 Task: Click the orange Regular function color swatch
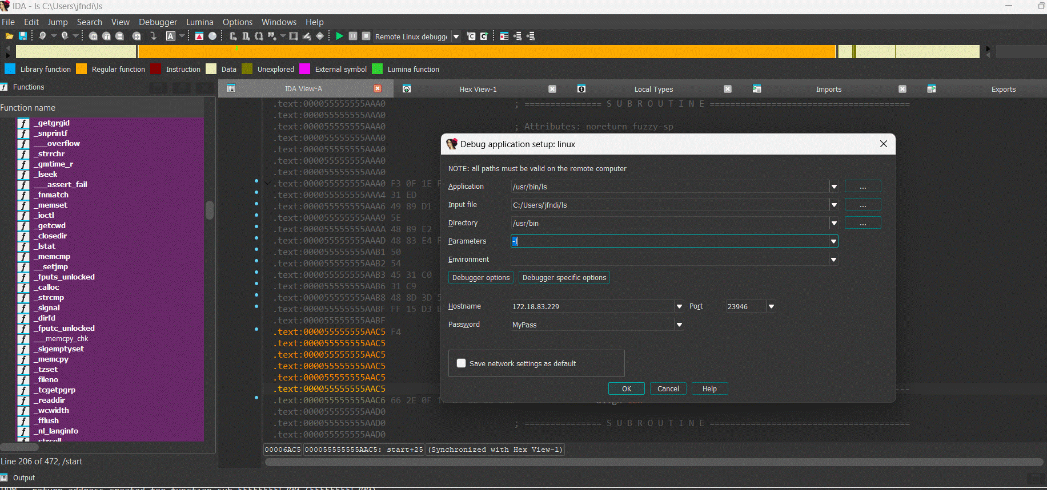82,69
